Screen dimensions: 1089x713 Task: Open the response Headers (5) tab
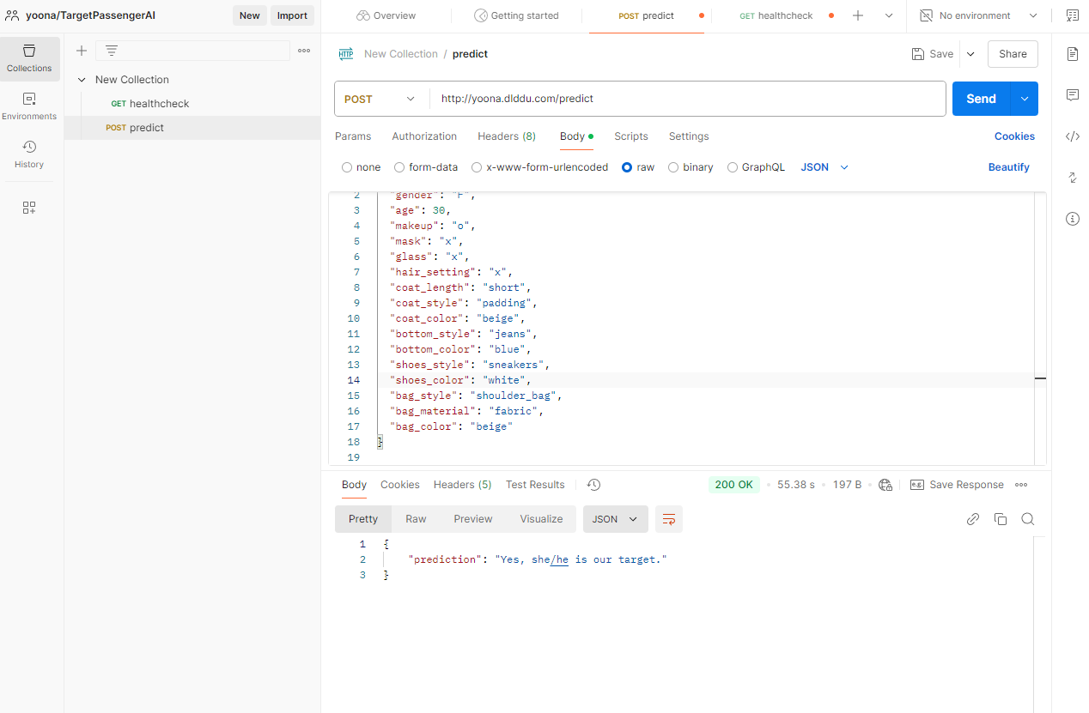coord(462,485)
